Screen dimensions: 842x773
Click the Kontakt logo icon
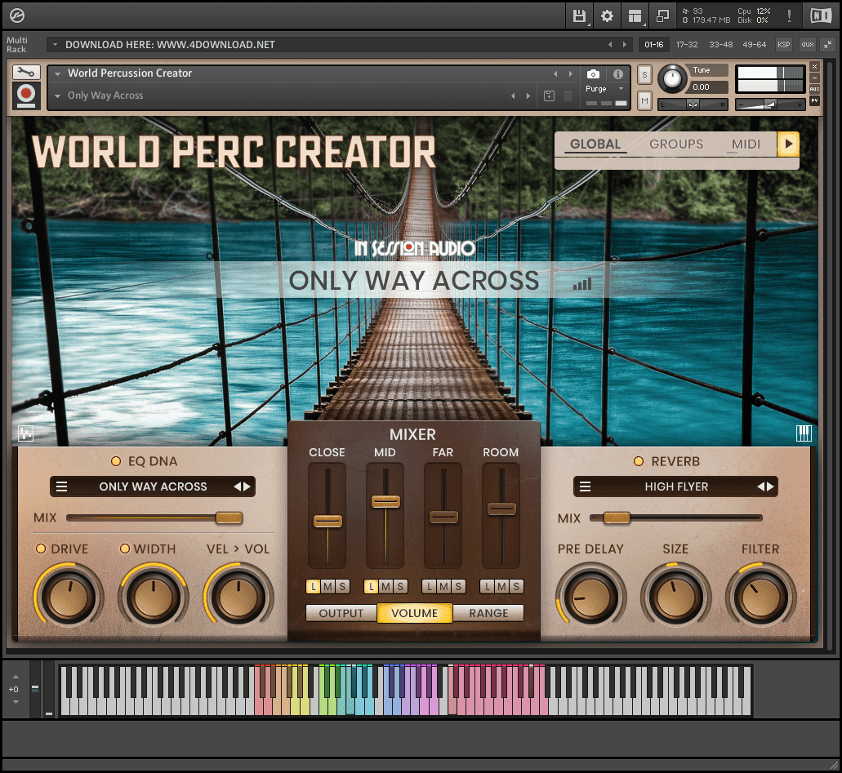click(x=17, y=16)
